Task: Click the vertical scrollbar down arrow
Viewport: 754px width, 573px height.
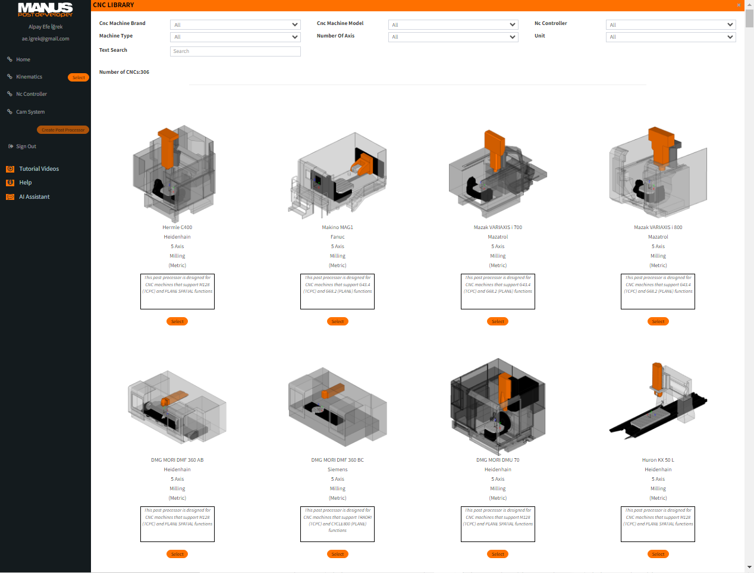Action: pyautogui.click(x=749, y=567)
